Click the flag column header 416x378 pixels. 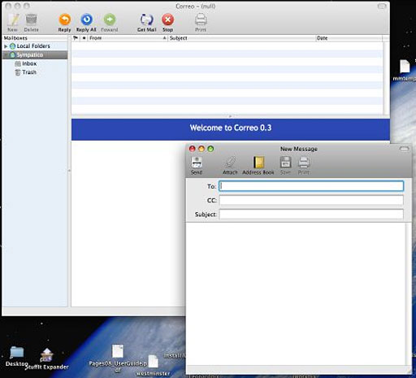point(76,38)
